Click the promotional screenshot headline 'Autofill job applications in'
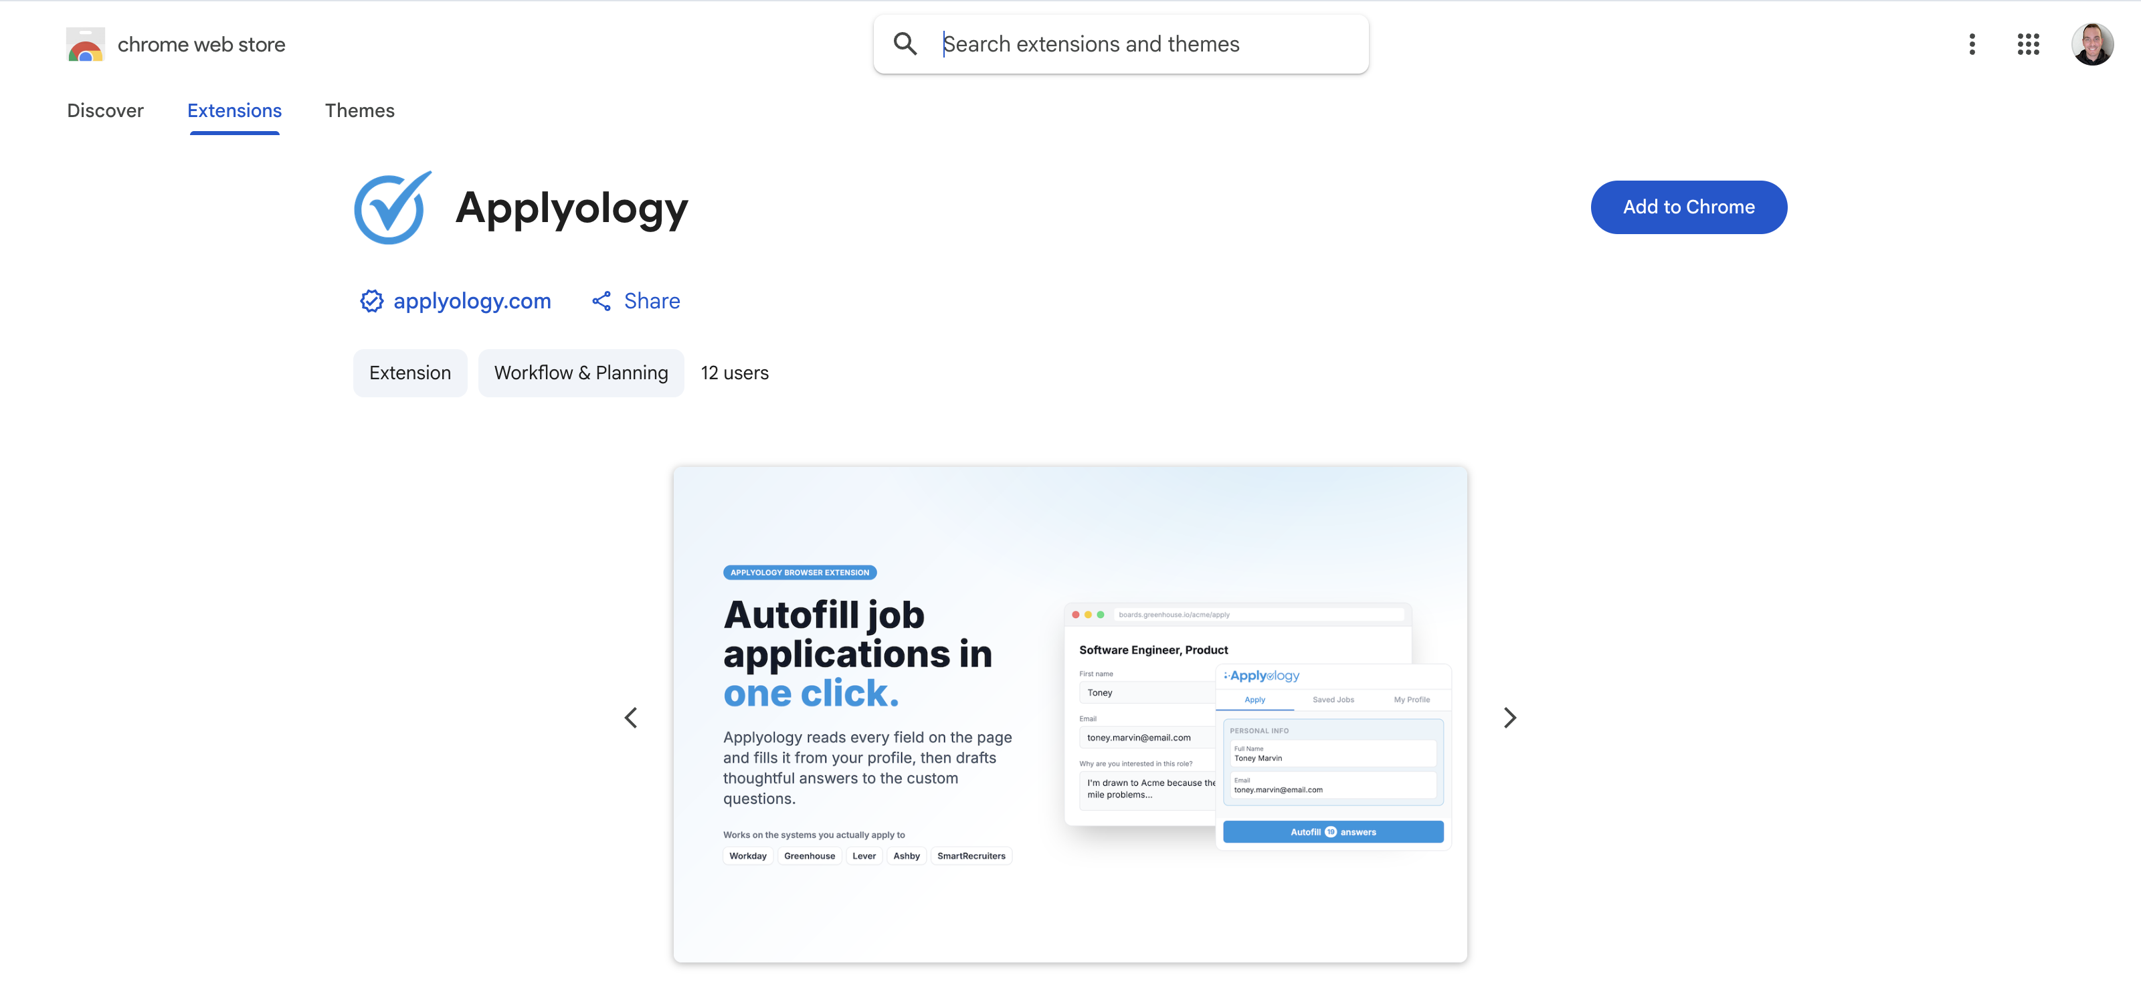Screen dimensions: 2141x1006 pos(857,634)
